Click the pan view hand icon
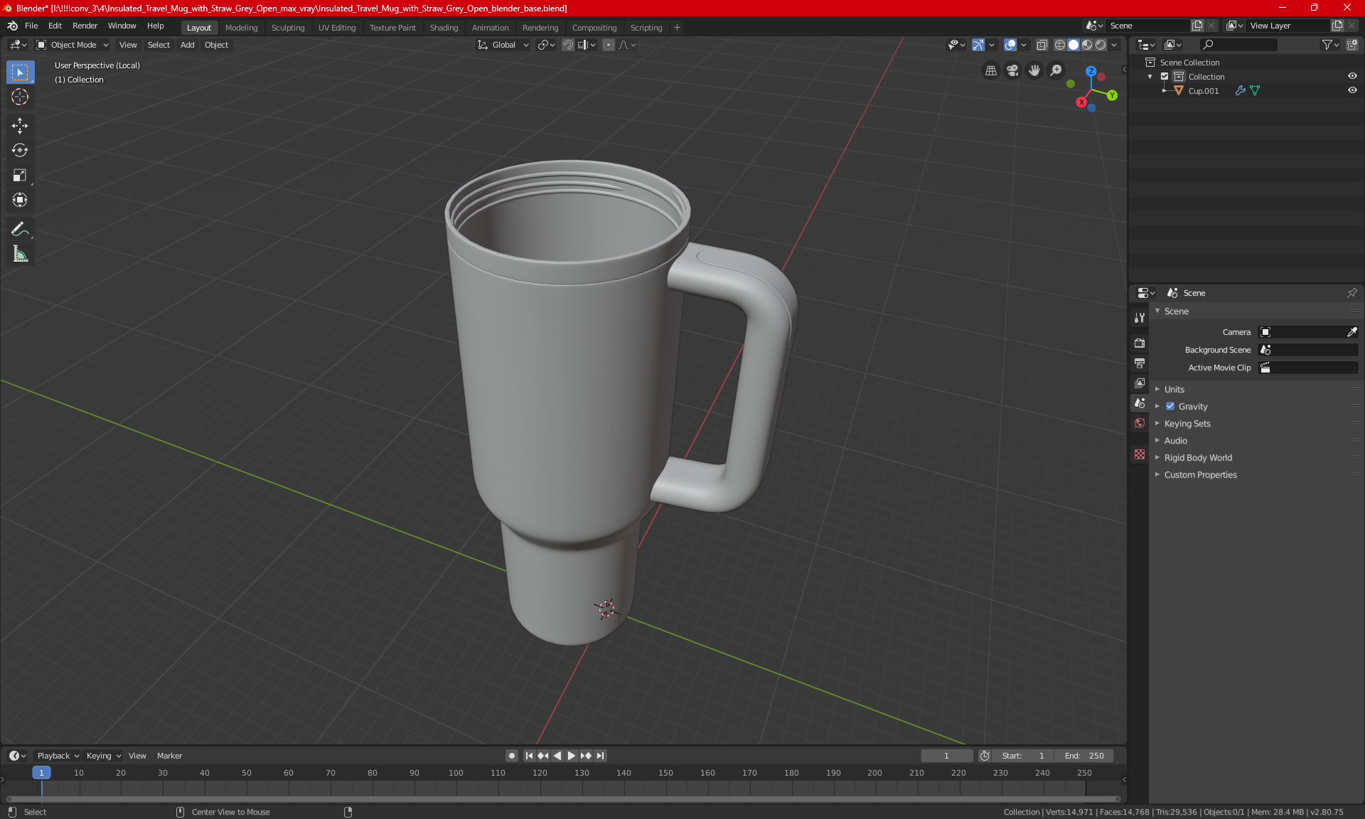 coord(1034,70)
